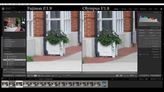Click the cloud sync status icon
Image resolution: width=164 pixels, height=92 pixels.
click(161, 9)
